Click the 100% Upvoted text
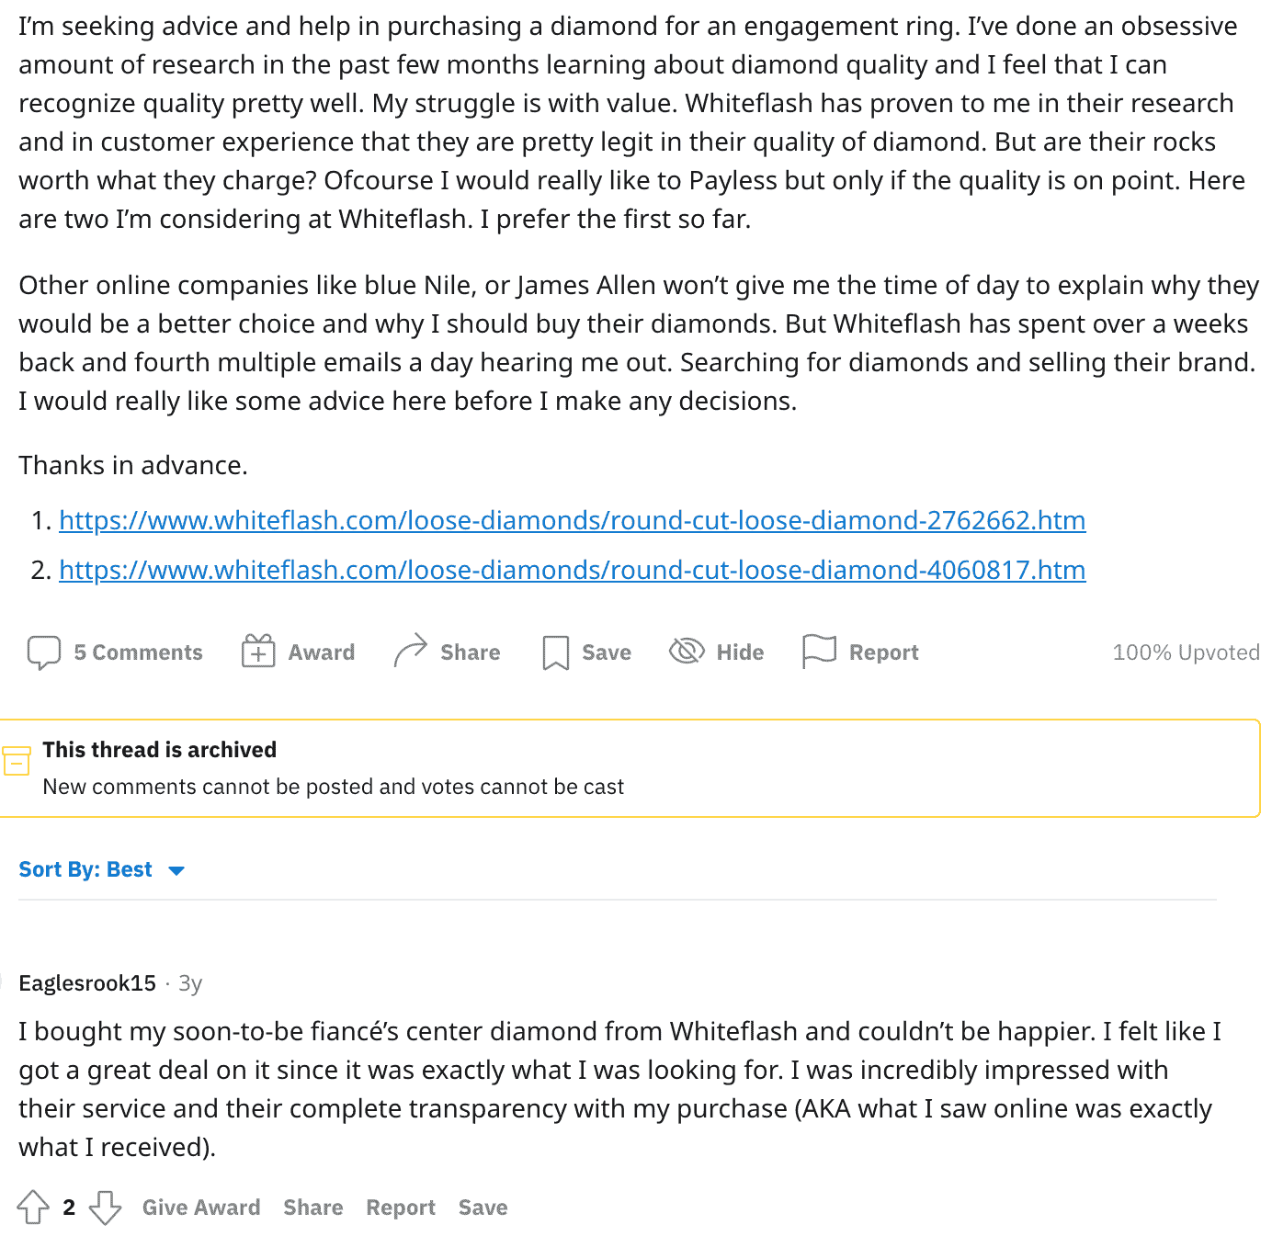This screenshot has height=1259, width=1272. [1186, 652]
